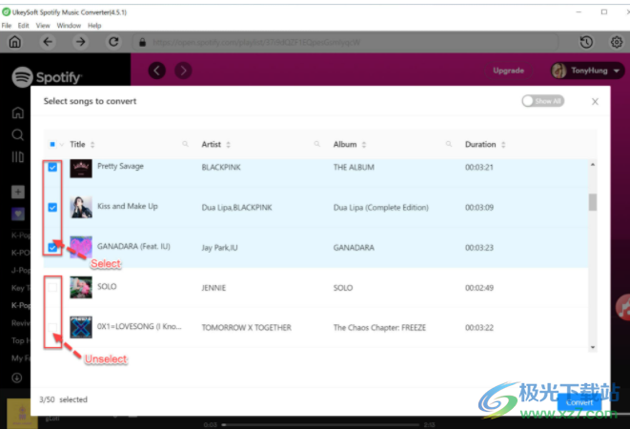
Task: Reload the page with the refresh icon
Action: pyautogui.click(x=113, y=42)
